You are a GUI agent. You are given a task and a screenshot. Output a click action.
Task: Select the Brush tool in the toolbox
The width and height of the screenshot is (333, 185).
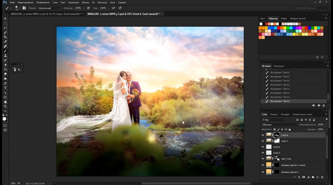[5, 51]
